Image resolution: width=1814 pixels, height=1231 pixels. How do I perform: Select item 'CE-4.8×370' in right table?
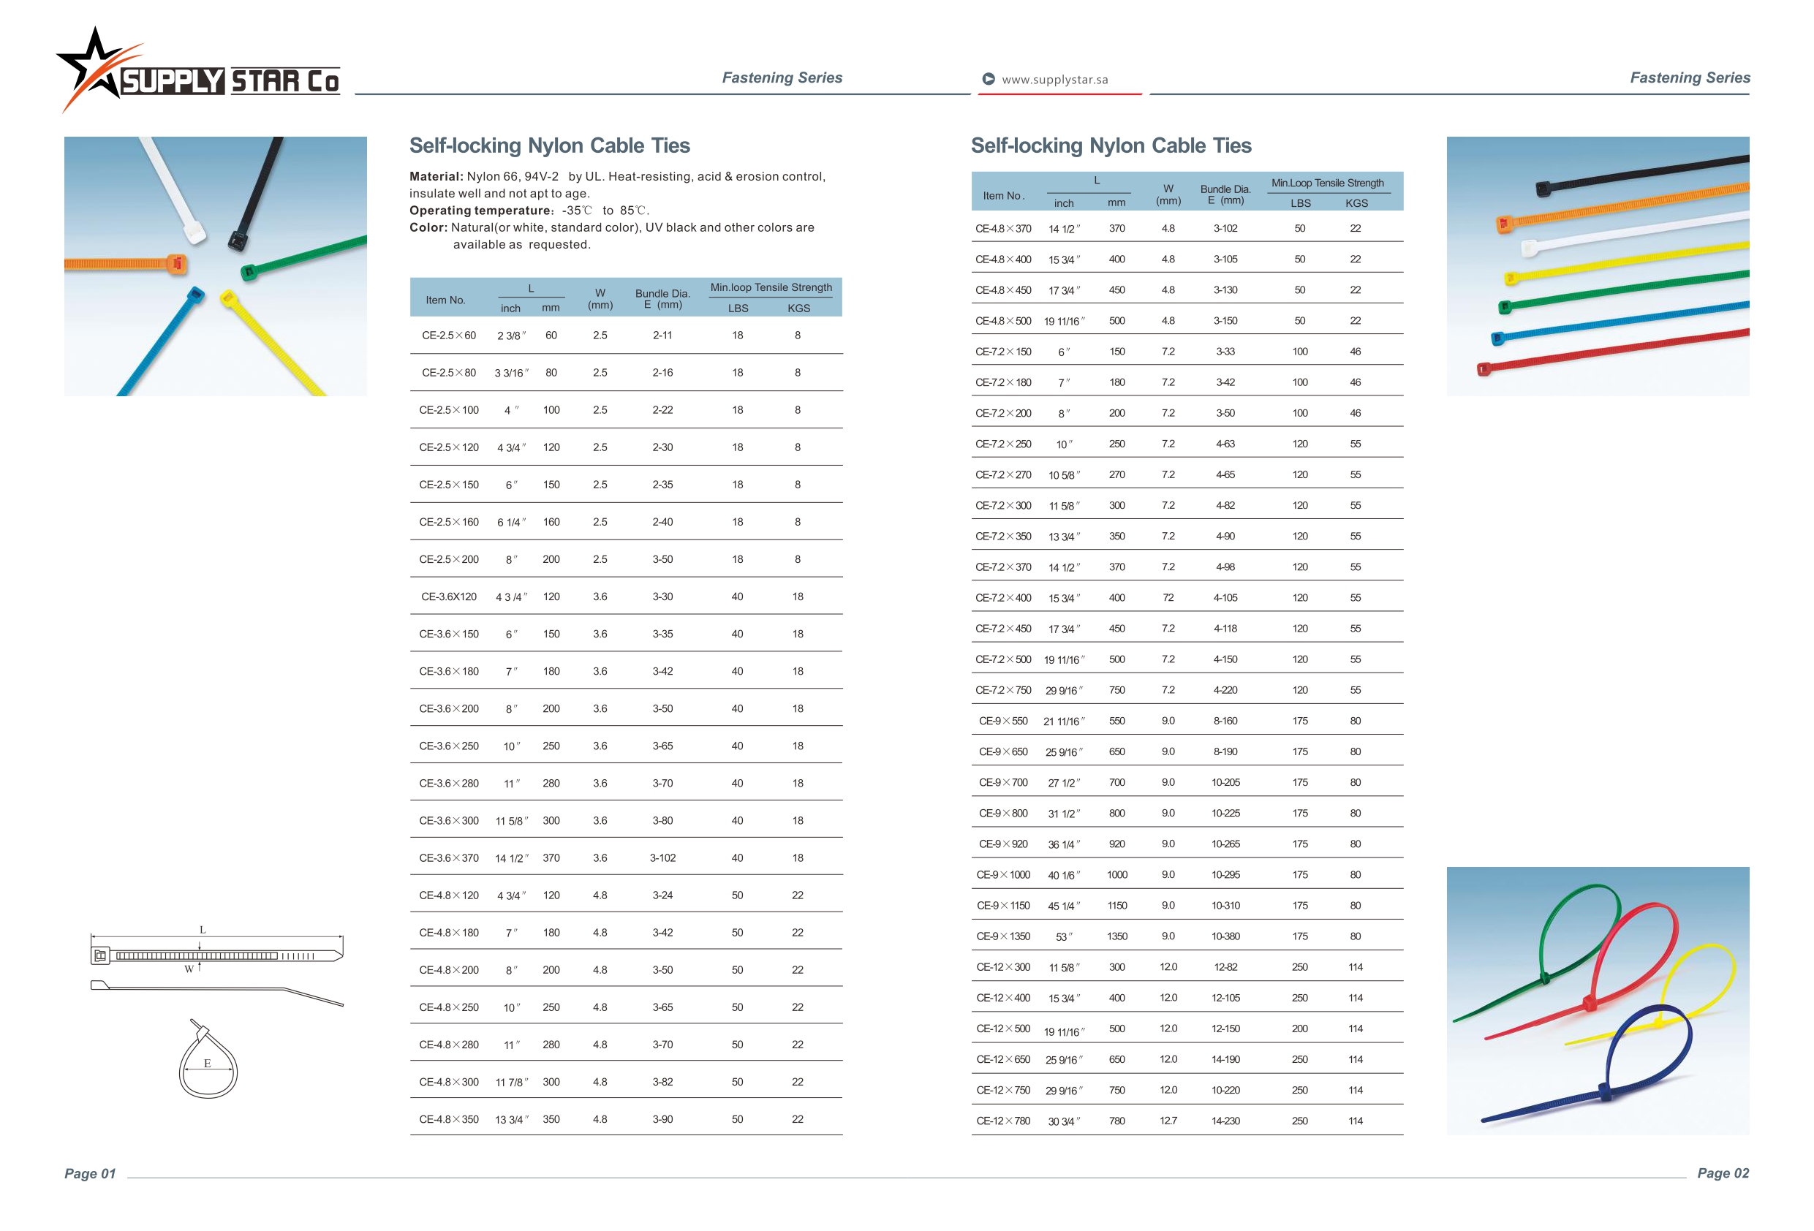pyautogui.click(x=1003, y=229)
